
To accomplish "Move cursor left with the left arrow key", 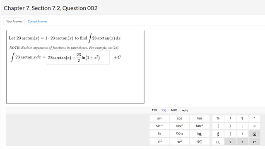I will [x=230, y=142].
